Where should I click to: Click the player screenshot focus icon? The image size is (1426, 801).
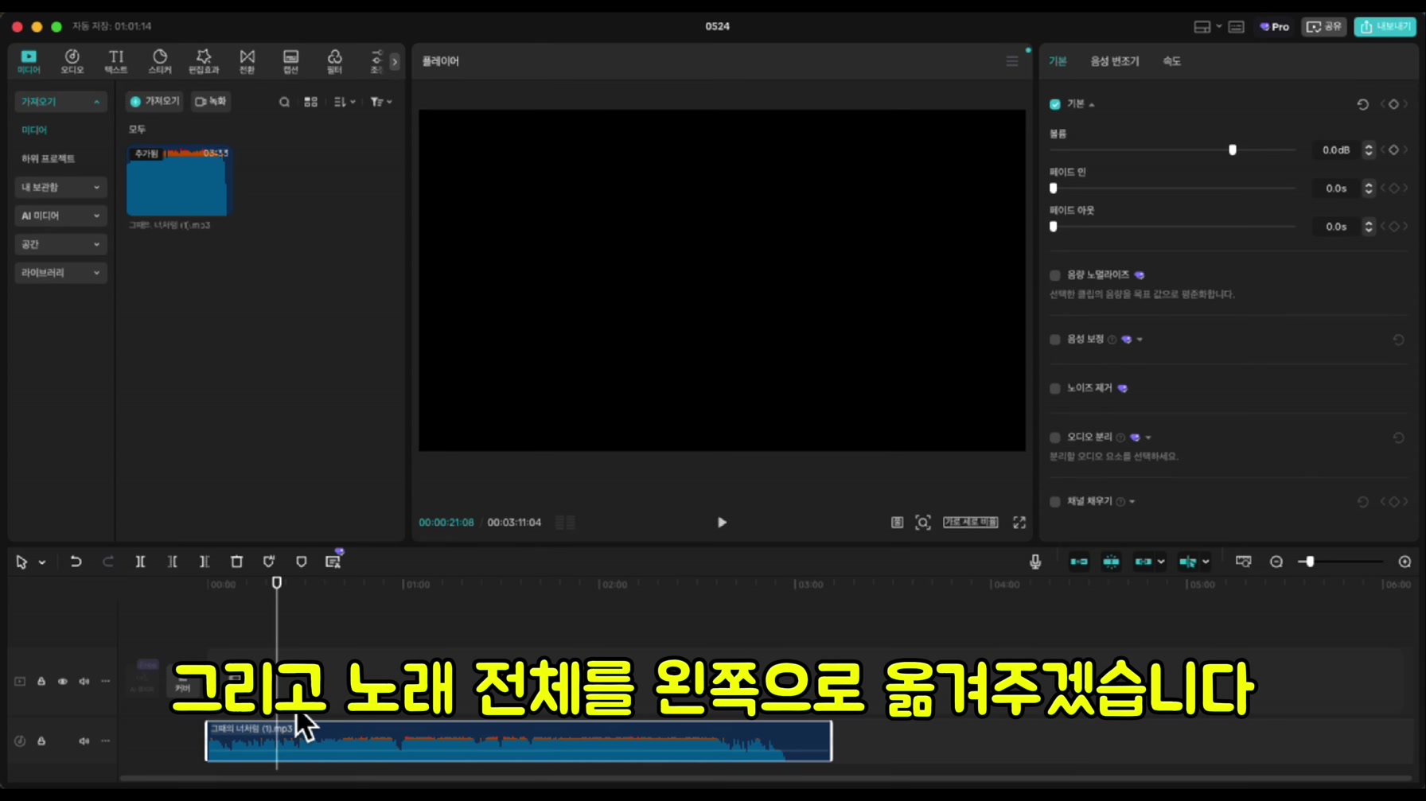(x=923, y=523)
